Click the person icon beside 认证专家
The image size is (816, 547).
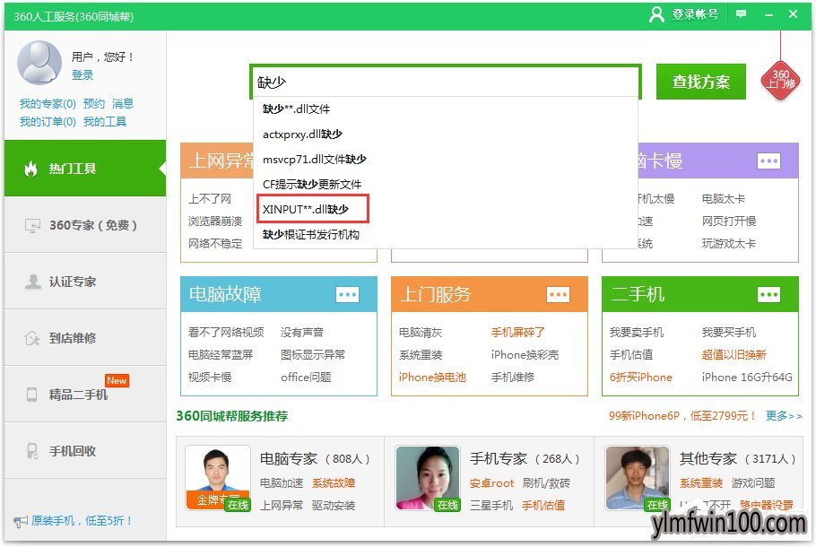pyautogui.click(x=33, y=282)
